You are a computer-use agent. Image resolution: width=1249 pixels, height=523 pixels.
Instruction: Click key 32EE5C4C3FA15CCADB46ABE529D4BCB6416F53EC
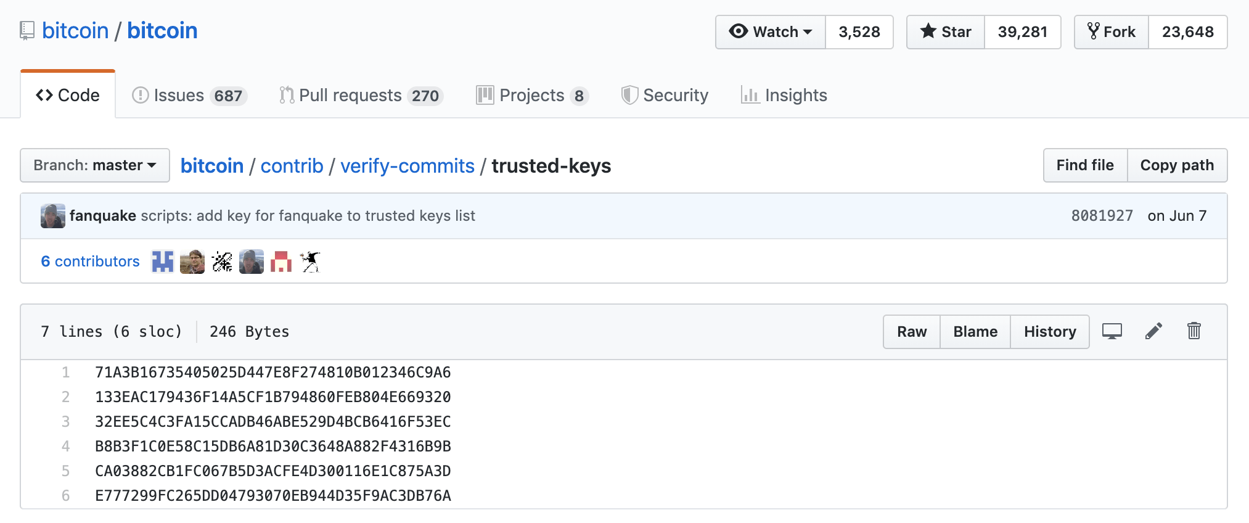coord(273,421)
